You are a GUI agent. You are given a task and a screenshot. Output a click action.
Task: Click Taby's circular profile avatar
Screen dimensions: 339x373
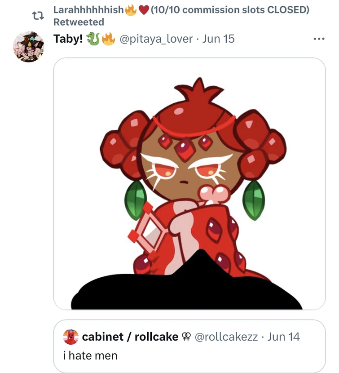point(28,45)
